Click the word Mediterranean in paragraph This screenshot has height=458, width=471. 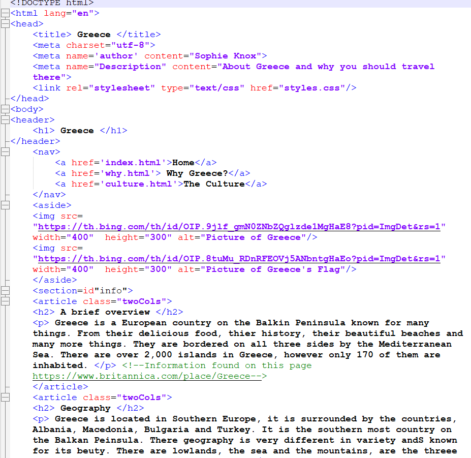click(415, 344)
